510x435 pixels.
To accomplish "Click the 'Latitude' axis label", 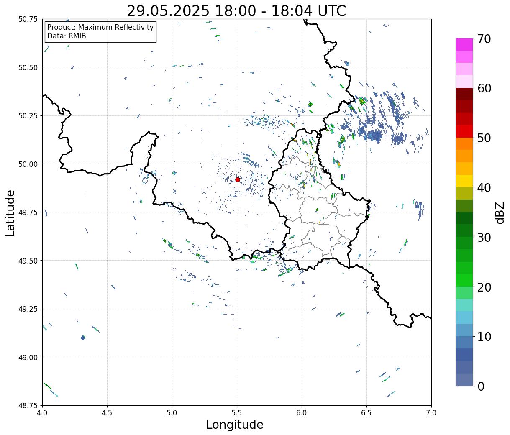I will pos(10,213).
